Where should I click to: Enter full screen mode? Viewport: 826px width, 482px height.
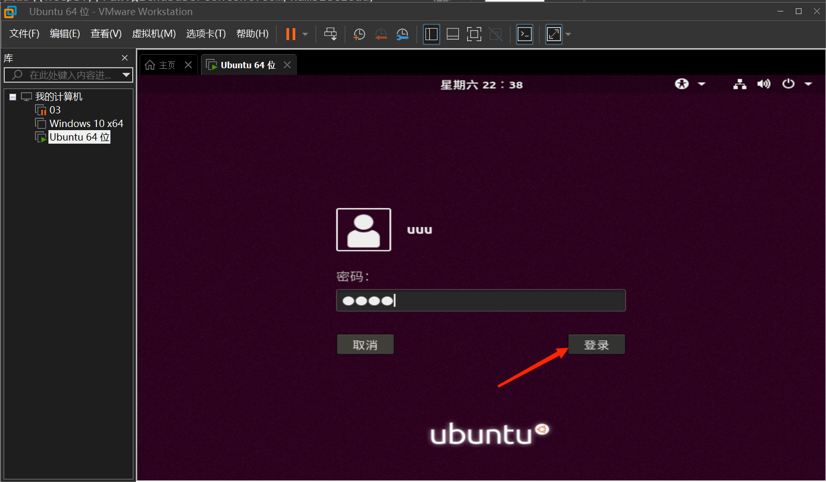click(474, 34)
